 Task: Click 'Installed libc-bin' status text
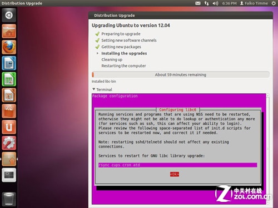pos(104,82)
